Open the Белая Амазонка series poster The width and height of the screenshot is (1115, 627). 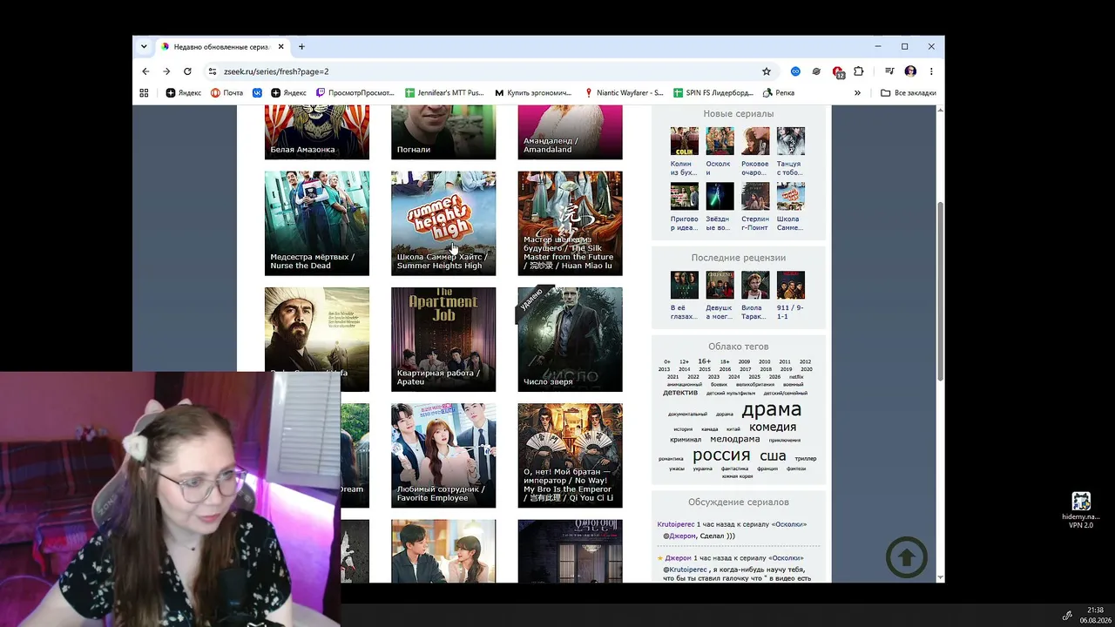pyautogui.click(x=317, y=132)
